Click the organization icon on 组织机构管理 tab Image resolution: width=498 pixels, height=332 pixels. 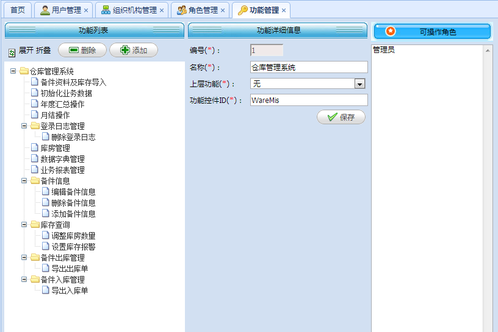(x=106, y=10)
